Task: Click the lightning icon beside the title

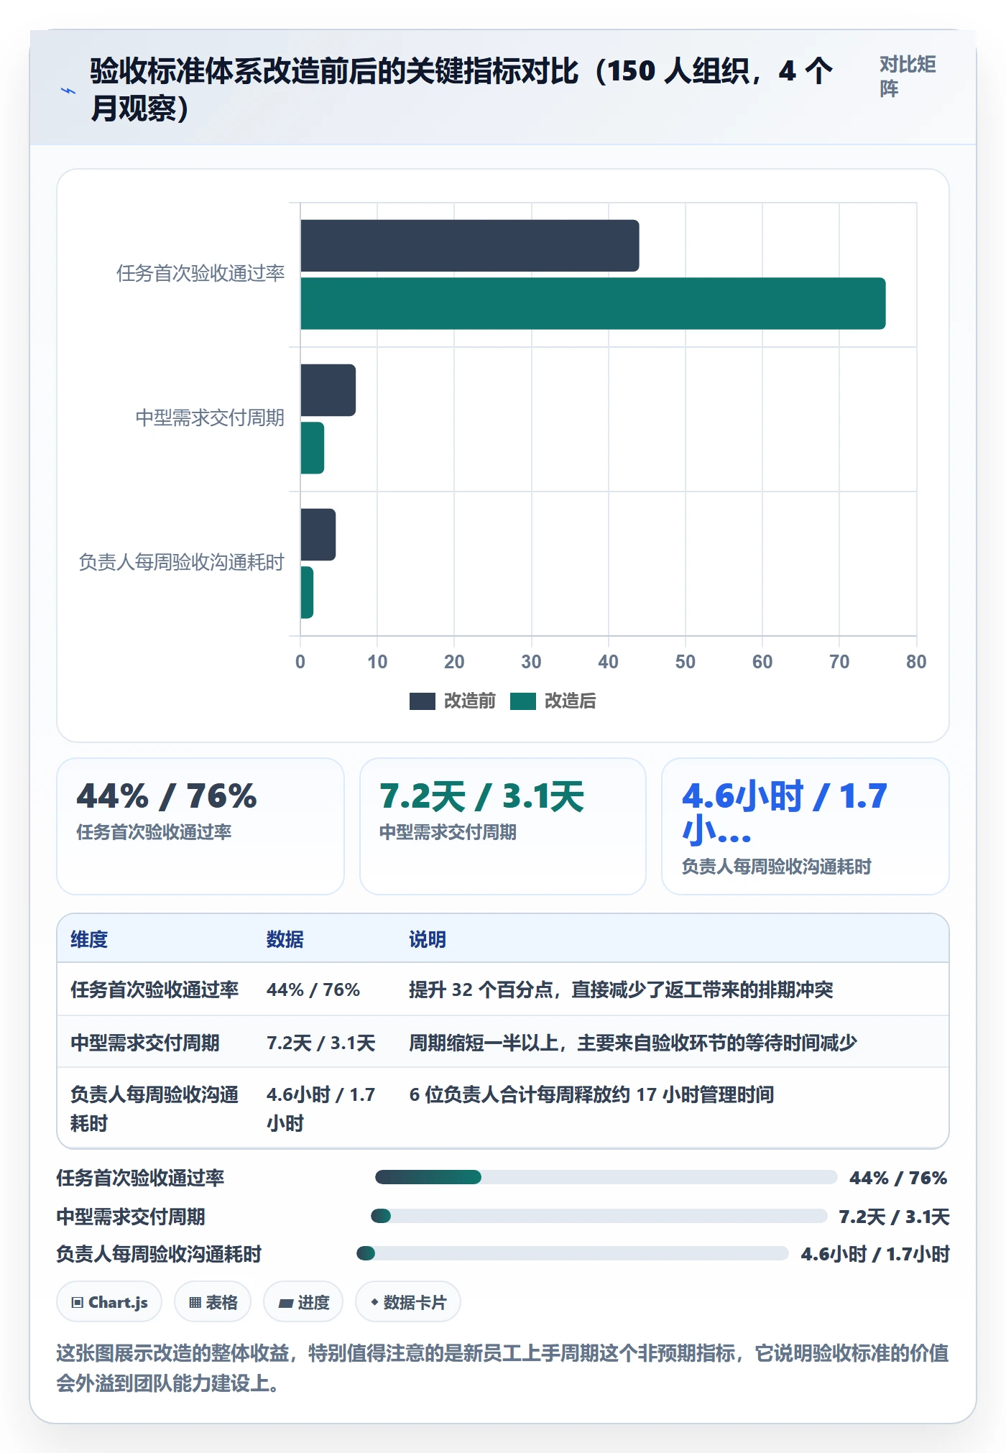Action: click(68, 91)
